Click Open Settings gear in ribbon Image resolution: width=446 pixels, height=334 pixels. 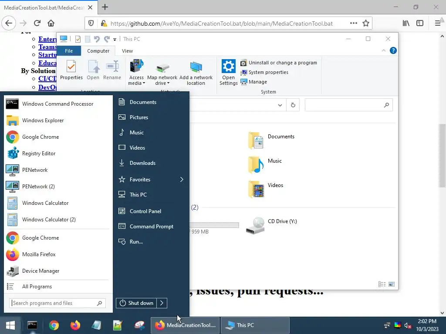(x=228, y=73)
